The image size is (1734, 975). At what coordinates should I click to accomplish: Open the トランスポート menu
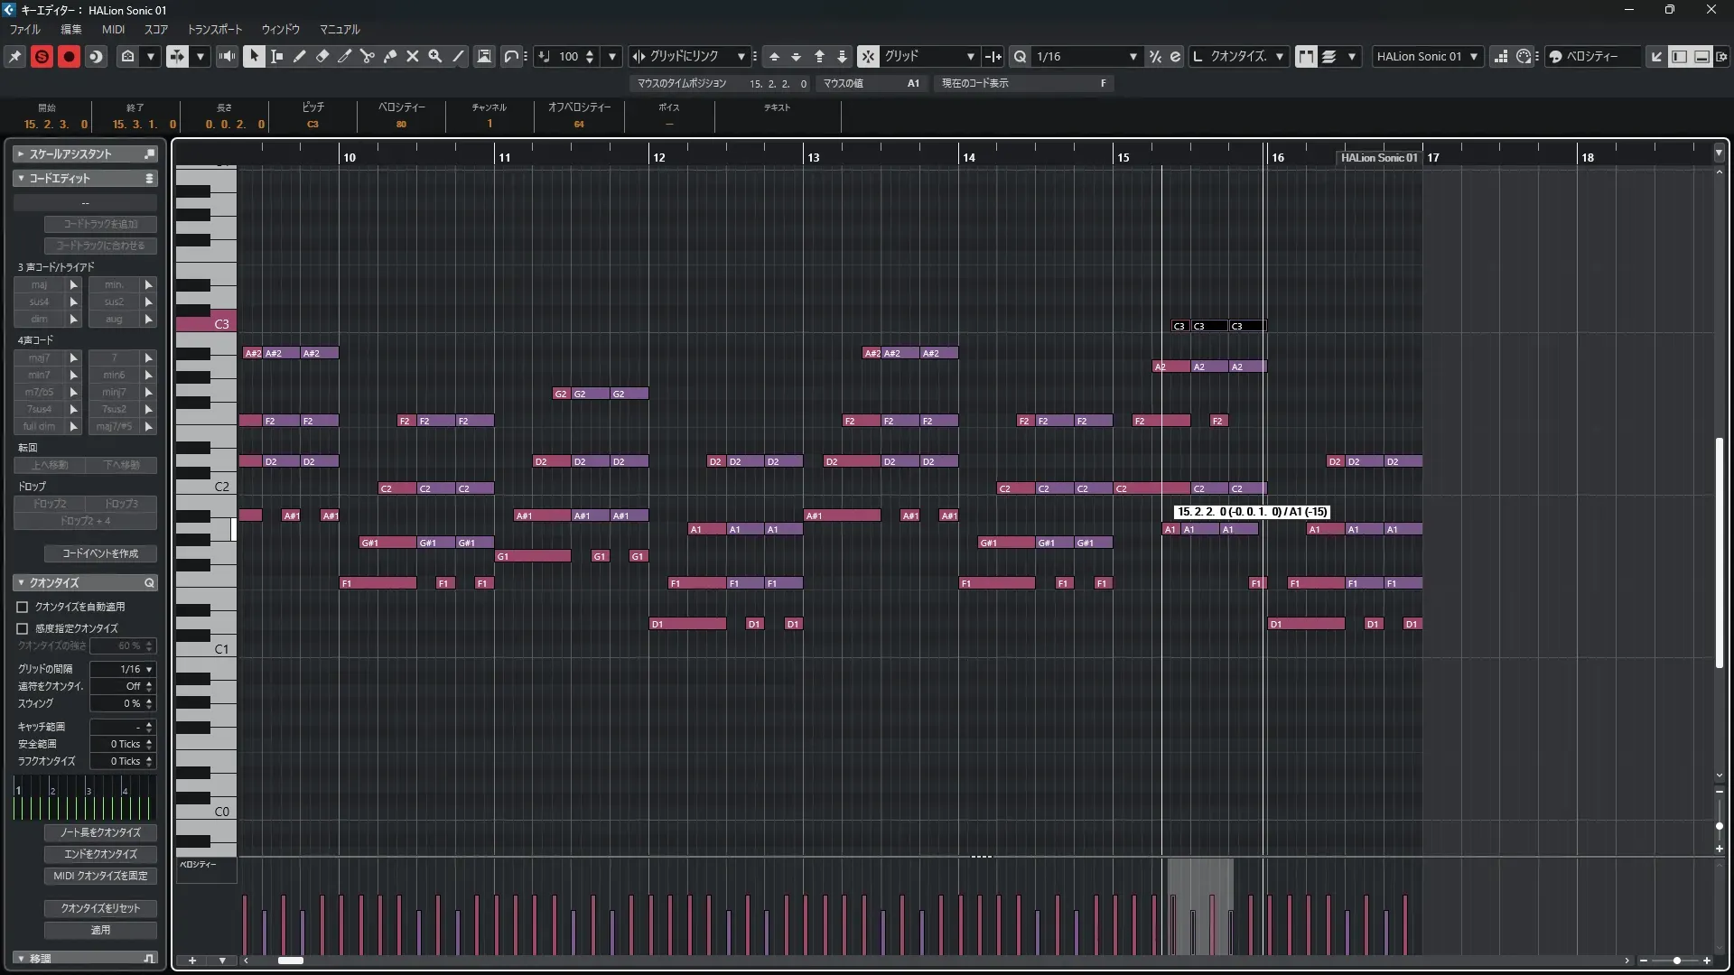coord(215,29)
